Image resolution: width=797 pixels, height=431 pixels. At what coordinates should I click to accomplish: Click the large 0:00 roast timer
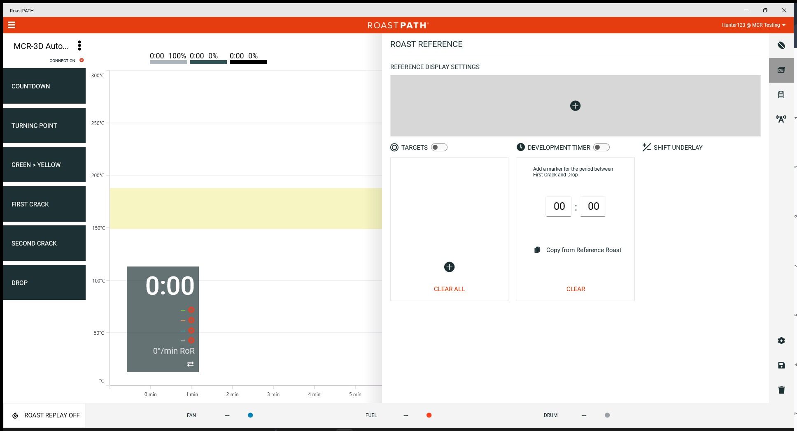pyautogui.click(x=170, y=286)
